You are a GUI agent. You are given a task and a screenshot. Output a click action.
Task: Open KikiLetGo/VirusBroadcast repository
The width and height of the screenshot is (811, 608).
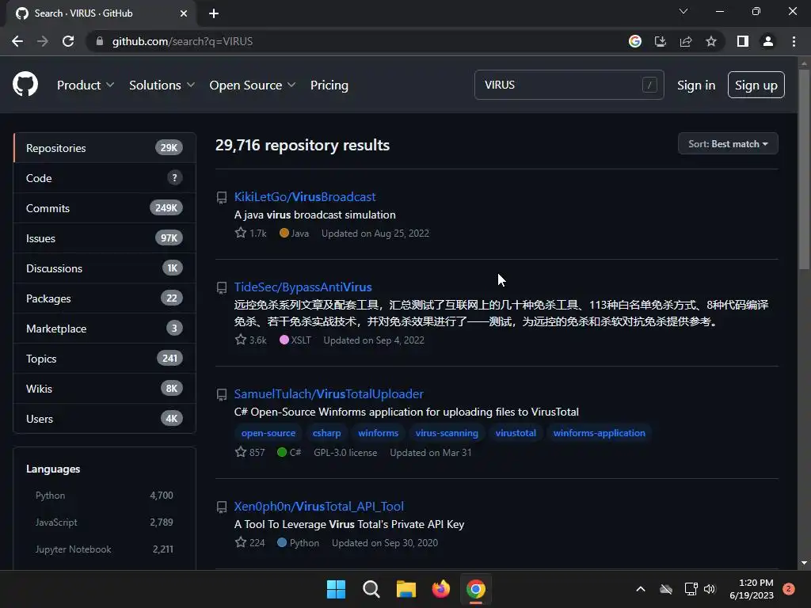click(305, 197)
